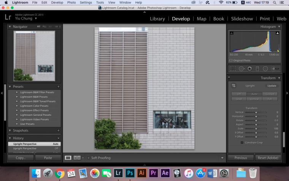This screenshot has width=289, height=181.
Task: Adjust the Vertical transform slider
Action: [x=256, y=112]
